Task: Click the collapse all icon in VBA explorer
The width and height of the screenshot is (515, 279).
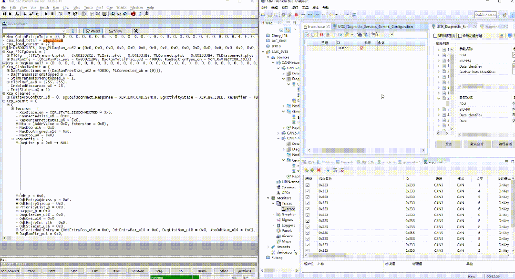Action: pos(281,30)
